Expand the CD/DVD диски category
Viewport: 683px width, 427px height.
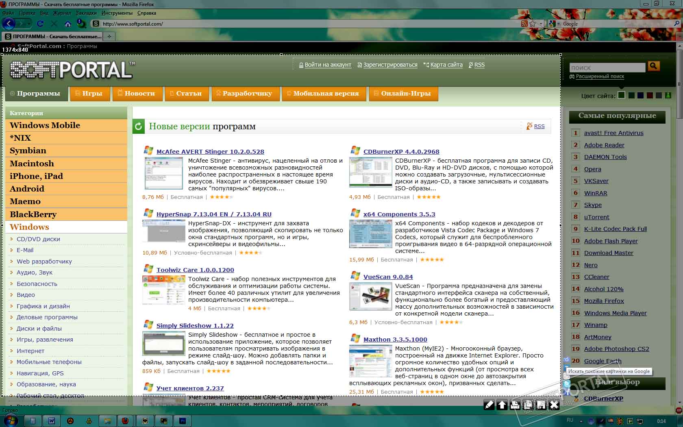(38, 239)
